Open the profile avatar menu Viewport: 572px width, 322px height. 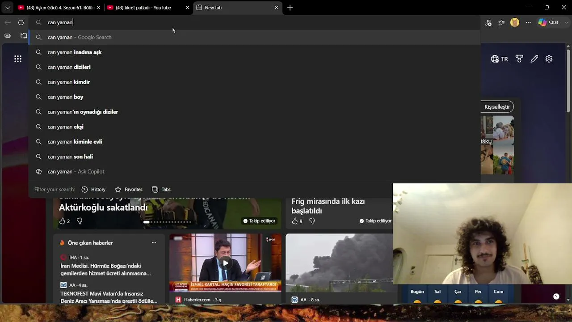pyautogui.click(x=515, y=22)
